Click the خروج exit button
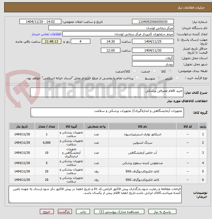Image resolution: width=212 pixels, height=219 pixels. [x=47, y=211]
